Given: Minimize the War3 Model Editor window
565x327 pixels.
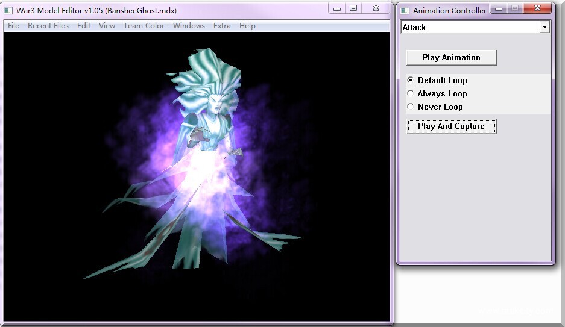Looking at the screenshot, I should 337,8.
